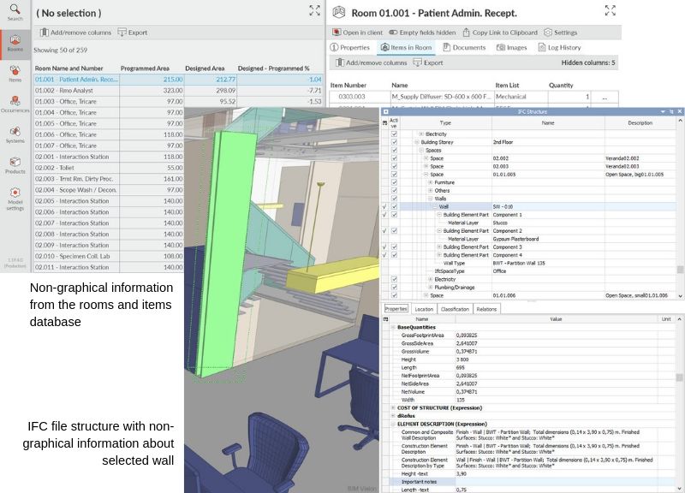Toggle Active checkbox for Building Storey
This screenshot has width=685, height=493.
394,142
